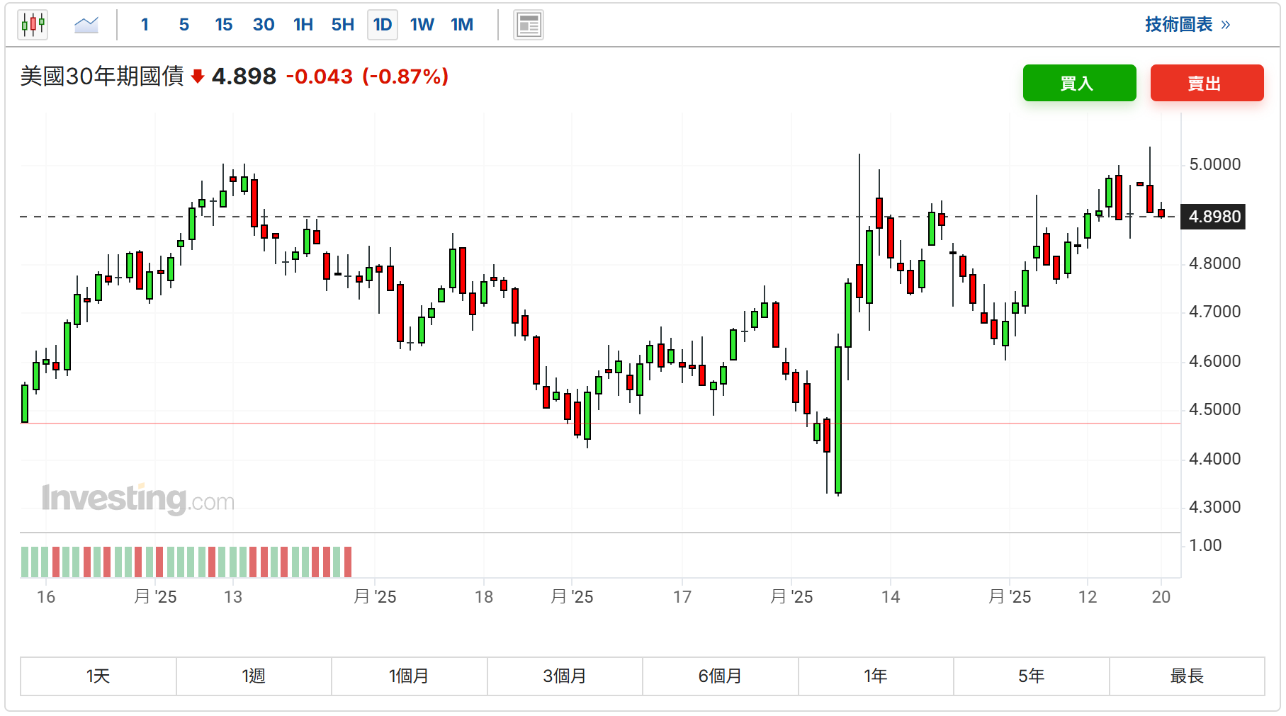Show the 6個月 time range
The width and height of the screenshot is (1286, 716).
[720, 676]
